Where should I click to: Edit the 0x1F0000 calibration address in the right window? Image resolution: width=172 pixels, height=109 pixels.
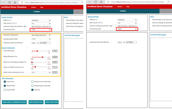click(131, 42)
